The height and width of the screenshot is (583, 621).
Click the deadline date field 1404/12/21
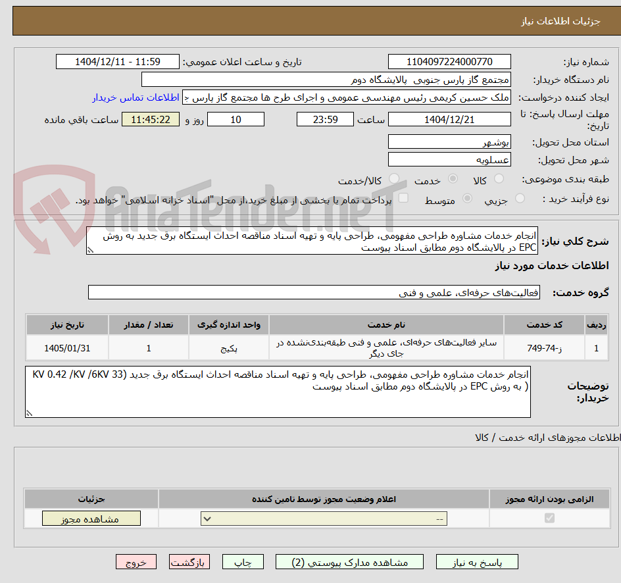pyautogui.click(x=449, y=119)
